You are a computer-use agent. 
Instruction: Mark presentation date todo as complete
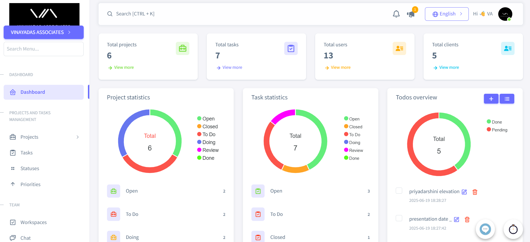[x=399, y=218]
